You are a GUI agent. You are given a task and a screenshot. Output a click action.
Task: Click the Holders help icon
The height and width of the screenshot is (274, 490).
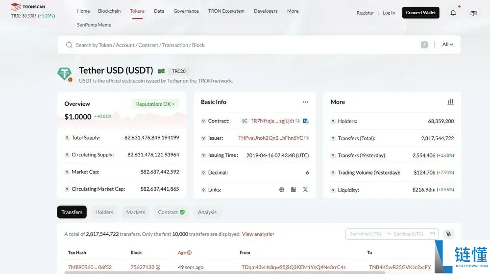pyautogui.click(x=333, y=122)
